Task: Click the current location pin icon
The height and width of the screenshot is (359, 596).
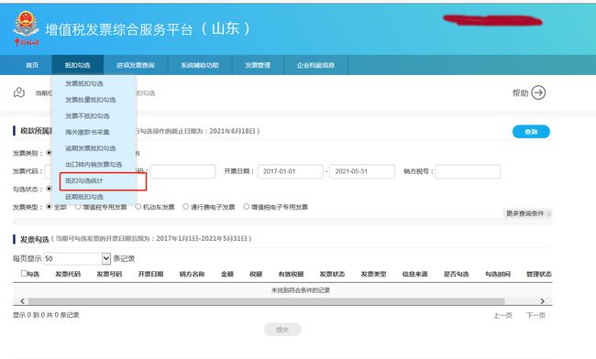Action: click(19, 92)
